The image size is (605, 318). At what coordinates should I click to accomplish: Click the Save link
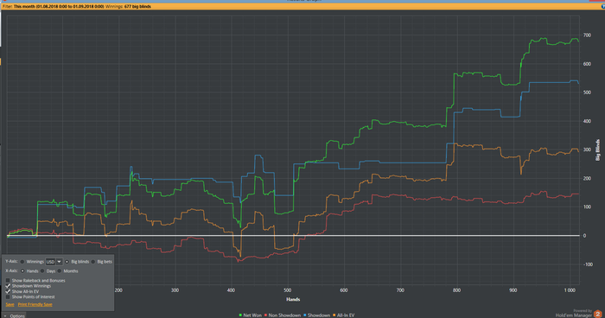pyautogui.click(x=10, y=304)
